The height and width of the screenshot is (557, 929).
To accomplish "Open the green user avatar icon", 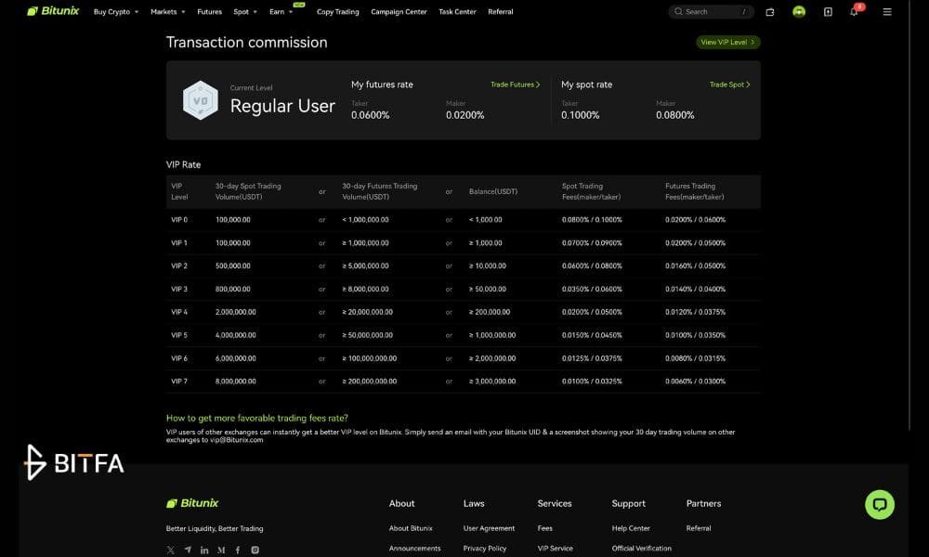I will (799, 12).
